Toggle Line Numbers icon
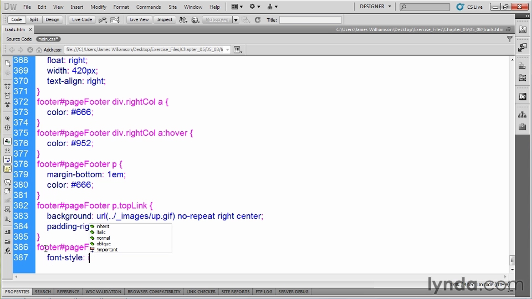Image resolution: width=532 pixels, height=299 pixels. (7, 141)
